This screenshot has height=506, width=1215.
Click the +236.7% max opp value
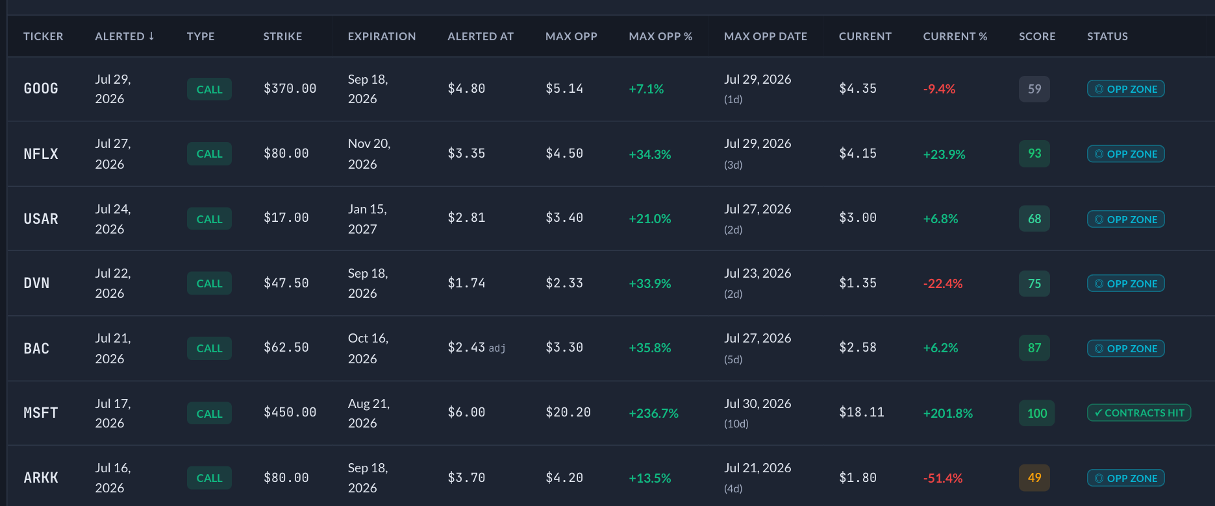pyautogui.click(x=653, y=413)
